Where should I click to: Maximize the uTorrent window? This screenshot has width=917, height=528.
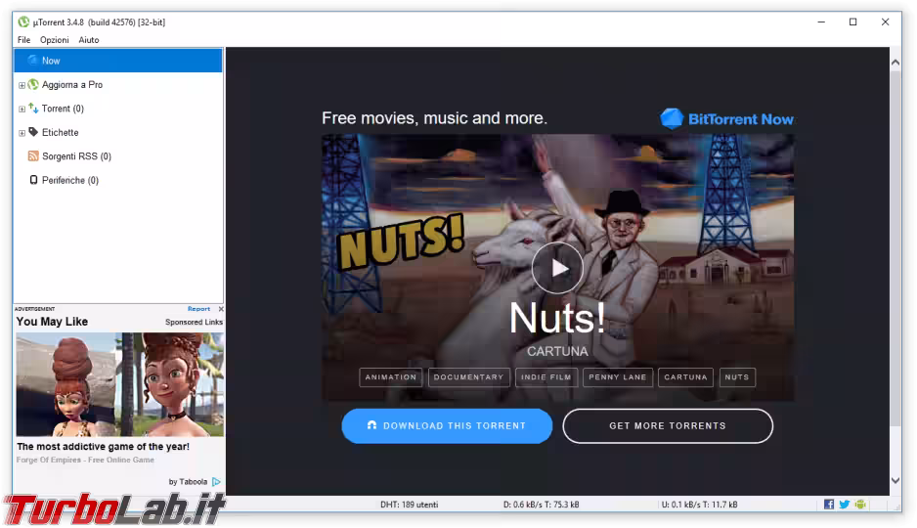pyautogui.click(x=852, y=22)
